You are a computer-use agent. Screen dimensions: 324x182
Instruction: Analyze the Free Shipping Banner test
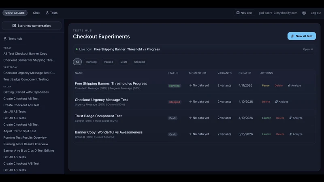click(x=294, y=85)
